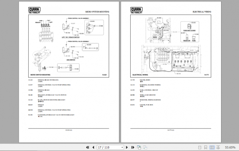Click the micro switch mounting diagram
The height and width of the screenshot is (151, 239).
point(69,46)
